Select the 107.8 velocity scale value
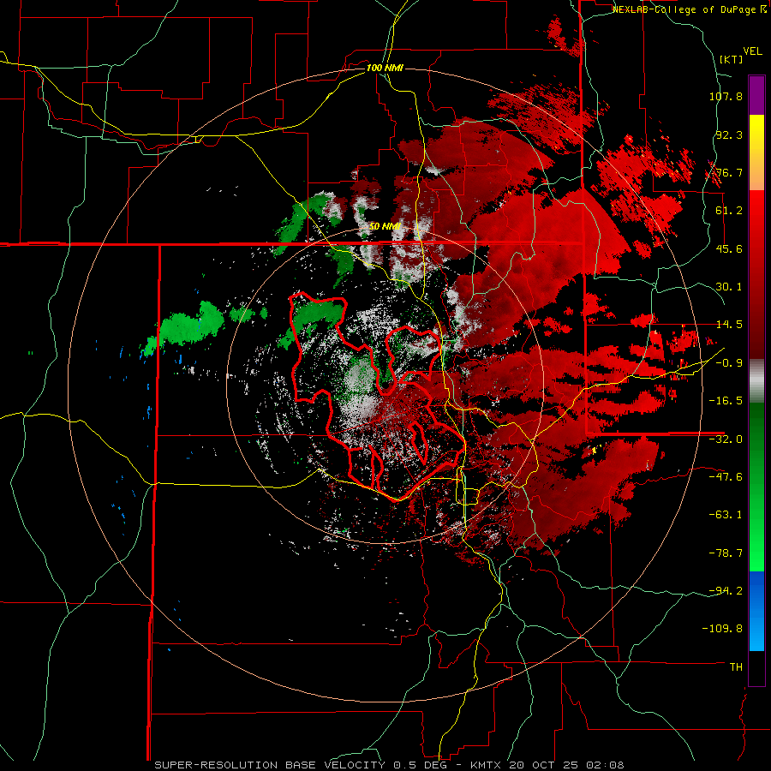Image resolution: width=771 pixels, height=771 pixels. (x=726, y=96)
